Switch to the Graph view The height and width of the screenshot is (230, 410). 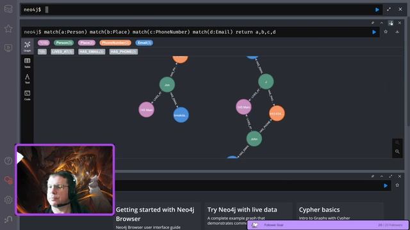tap(27, 47)
